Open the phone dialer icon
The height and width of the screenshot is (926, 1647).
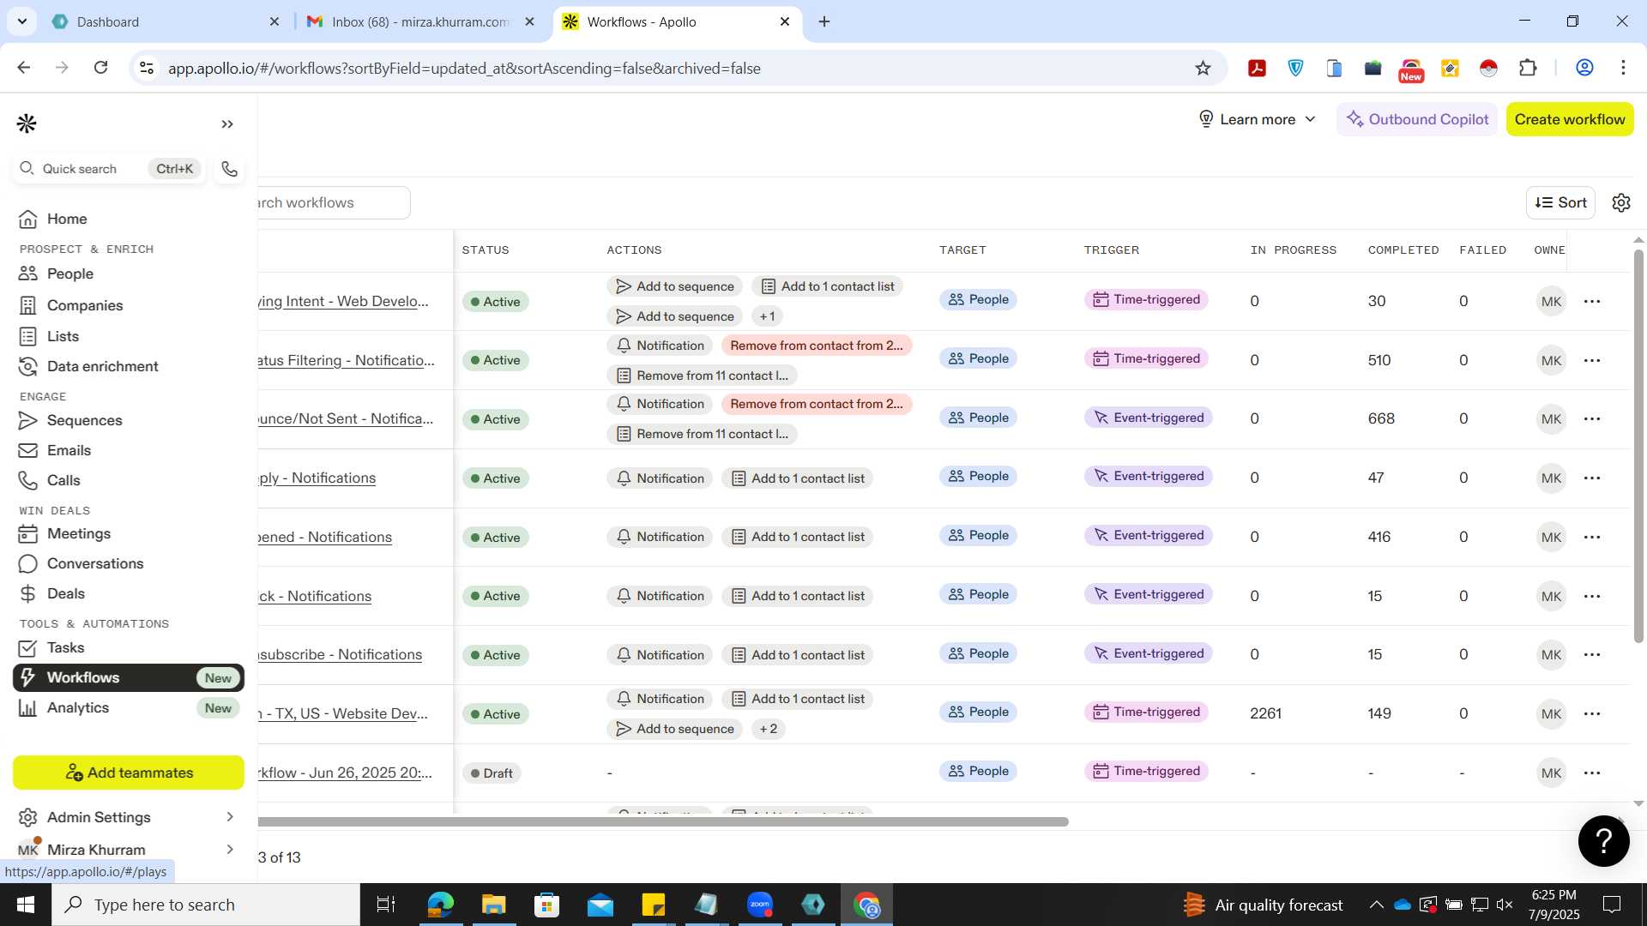click(229, 169)
